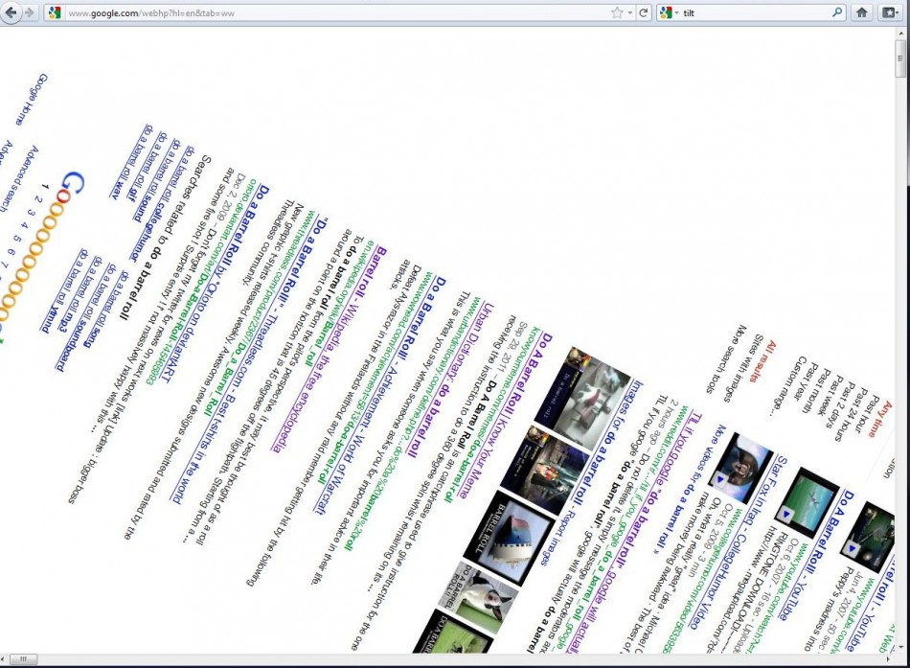This screenshot has width=910, height=668.
Task: Click the vertical scrollbar thumb
Action: pyautogui.click(x=900, y=58)
